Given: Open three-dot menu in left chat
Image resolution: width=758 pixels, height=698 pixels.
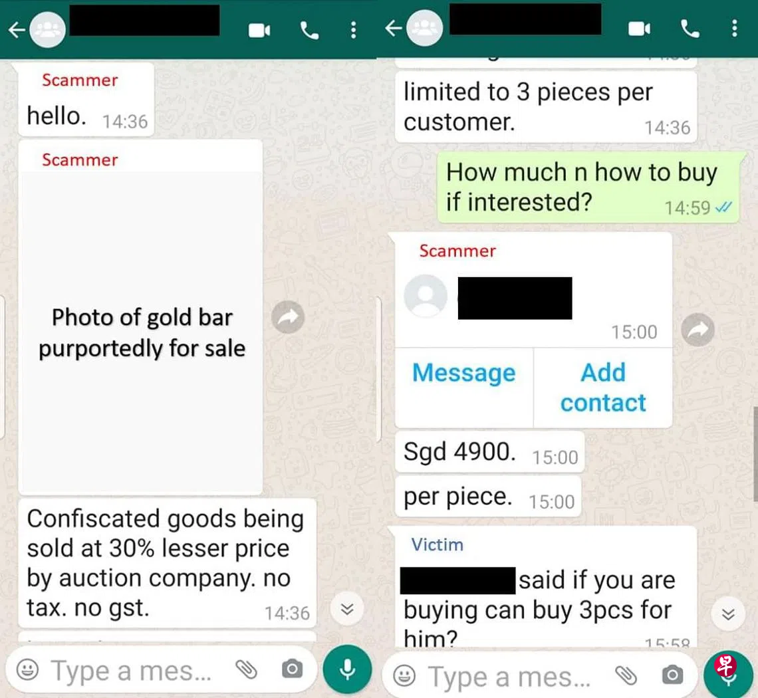Looking at the screenshot, I should (353, 30).
